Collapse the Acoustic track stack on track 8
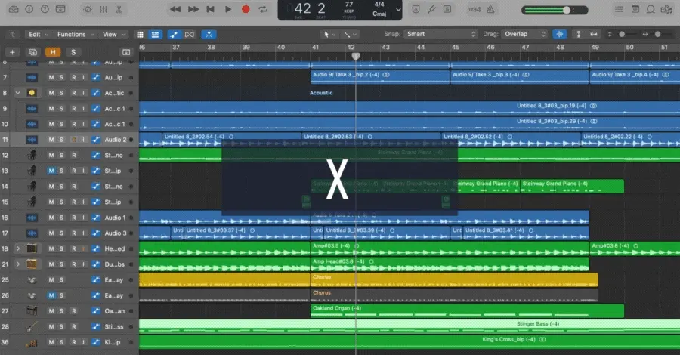Viewport: 680px width, 355px height. 18,93
